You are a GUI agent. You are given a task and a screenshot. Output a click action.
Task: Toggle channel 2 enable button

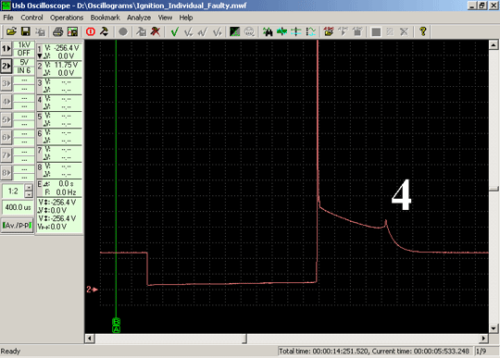6,67
